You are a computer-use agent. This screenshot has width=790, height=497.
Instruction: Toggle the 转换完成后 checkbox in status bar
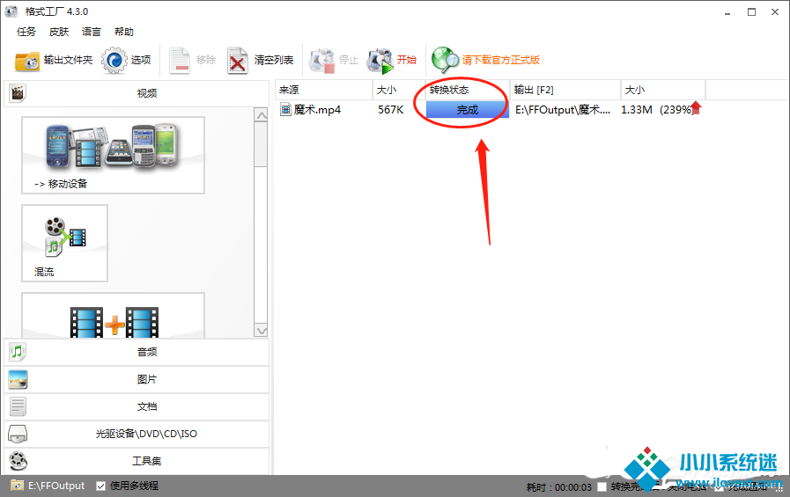602,486
